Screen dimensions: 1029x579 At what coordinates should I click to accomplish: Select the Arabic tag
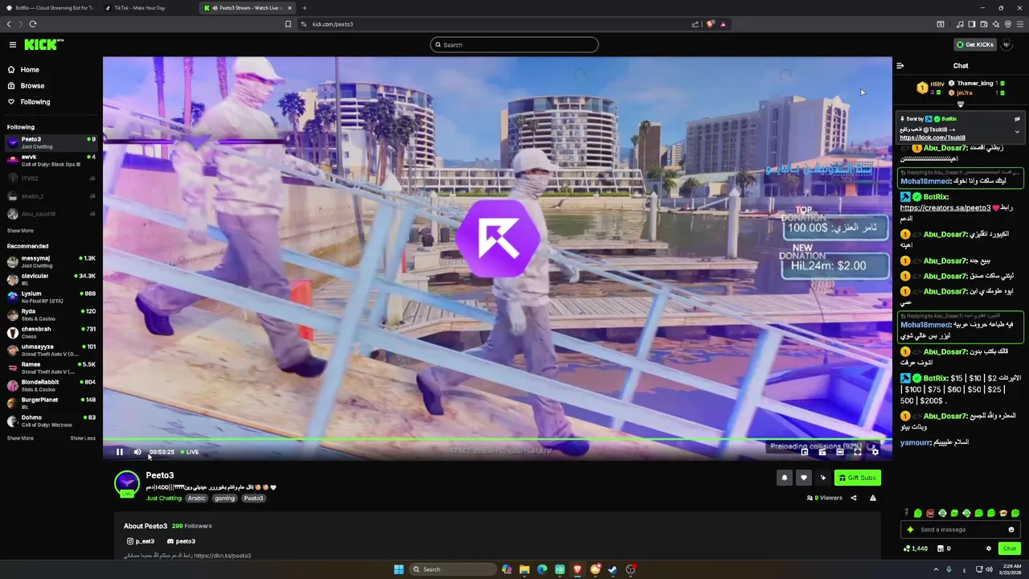197,499
